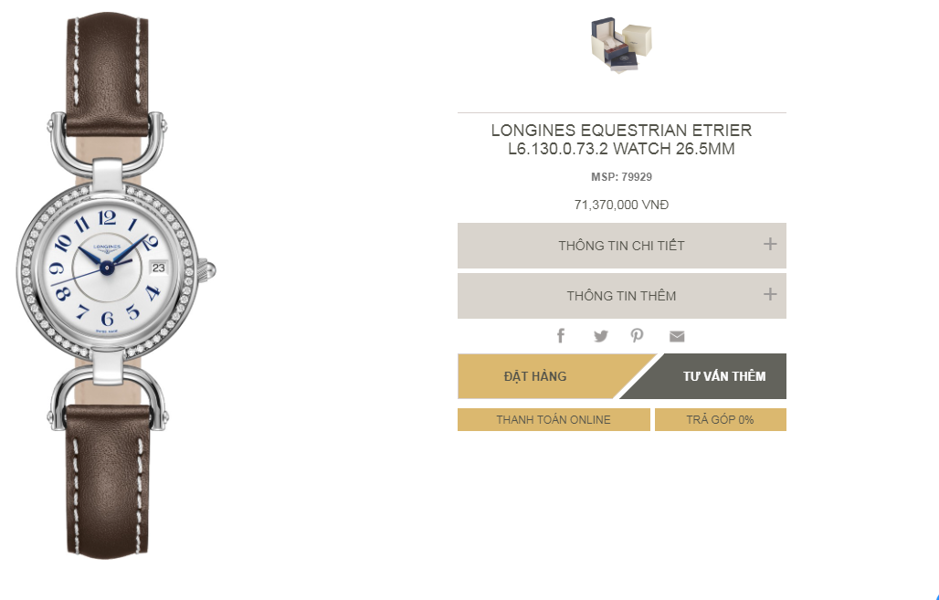Image resolution: width=939 pixels, height=600 pixels.
Task: Click the crown on the watch case
Action: [207, 269]
